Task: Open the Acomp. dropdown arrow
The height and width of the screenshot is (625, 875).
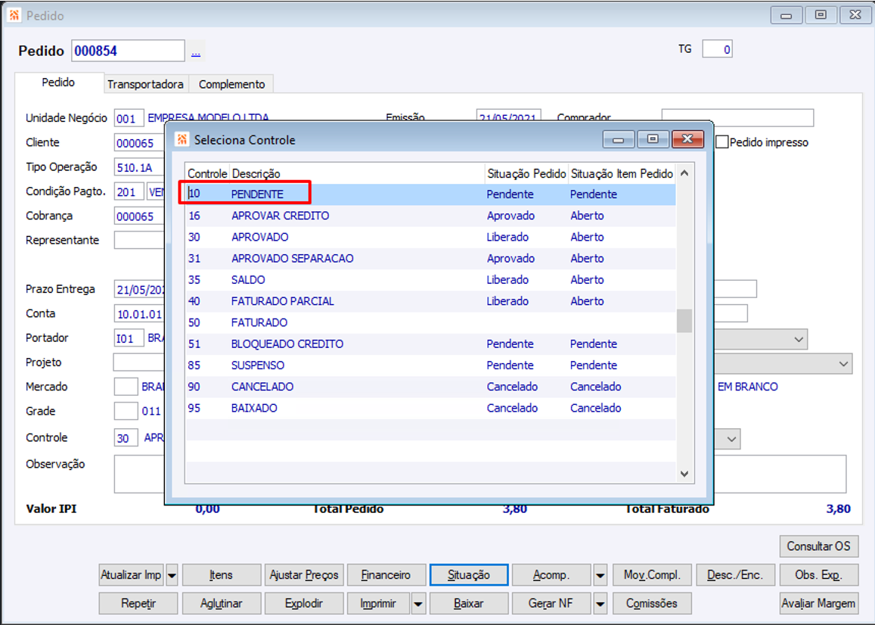Action: (600, 575)
